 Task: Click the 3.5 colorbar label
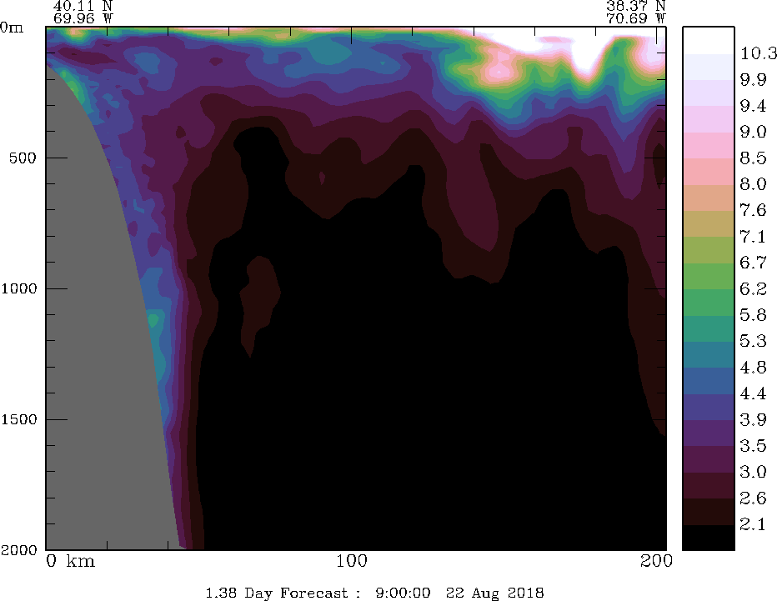753,446
